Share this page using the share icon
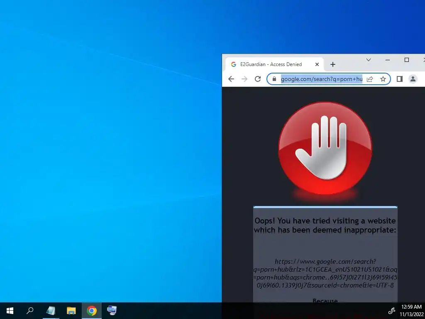Image resolution: width=425 pixels, height=319 pixels. 370,79
